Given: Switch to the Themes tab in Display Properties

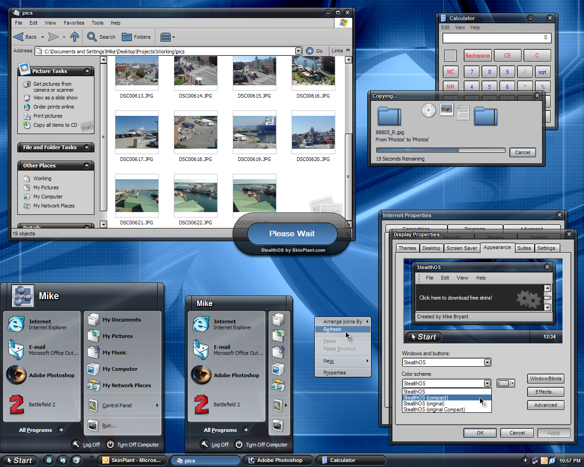Looking at the screenshot, I should point(407,248).
